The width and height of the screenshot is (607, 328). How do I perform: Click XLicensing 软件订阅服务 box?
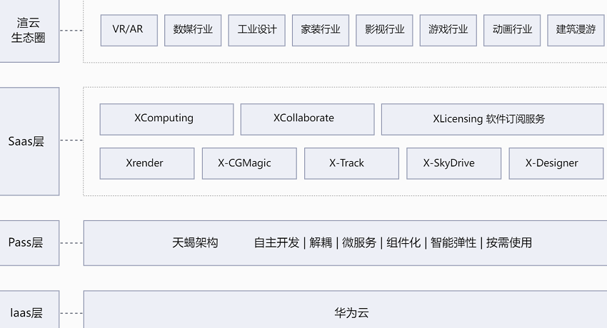click(489, 119)
